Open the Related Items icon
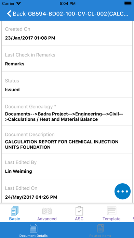The height and width of the screenshot is (238, 134). pos(100,228)
